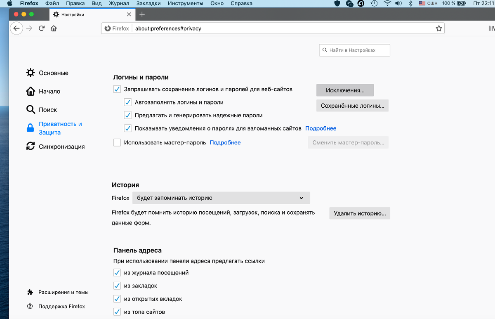Viewport: 495px width, 319px height.
Task: Enable Использовать мастер-пароль
Action: tap(117, 142)
